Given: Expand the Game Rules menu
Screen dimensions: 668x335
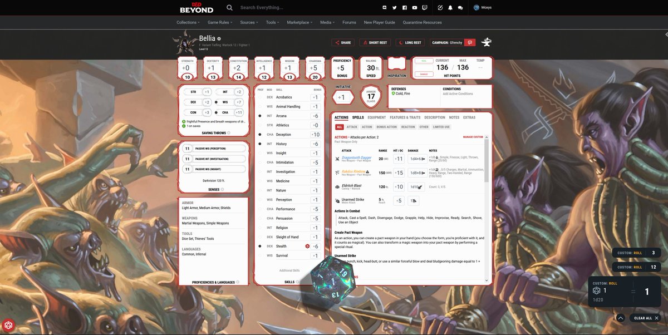Looking at the screenshot, I should click(220, 22).
